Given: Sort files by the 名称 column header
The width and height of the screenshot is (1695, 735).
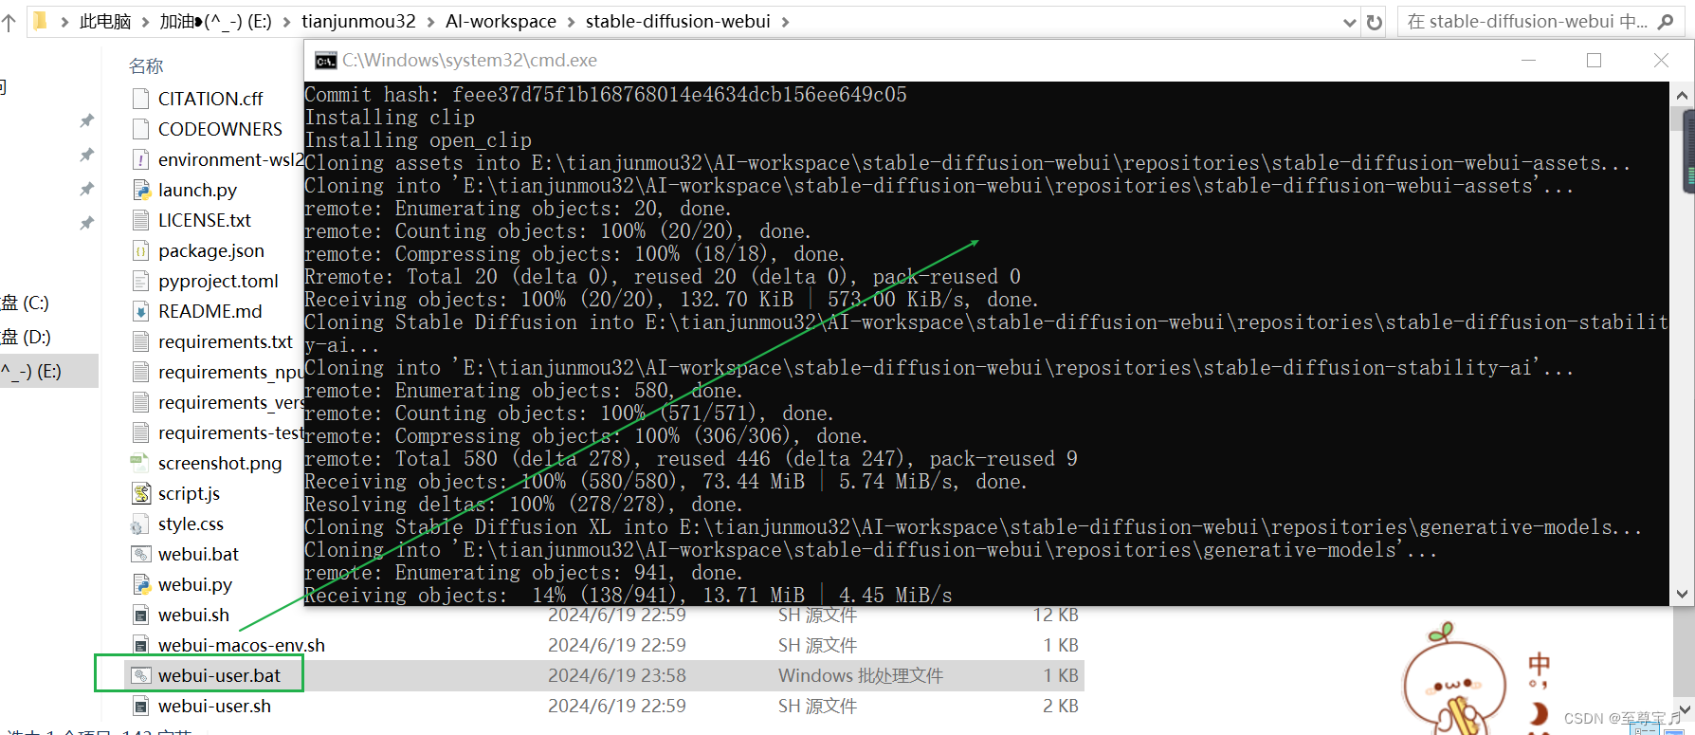Looking at the screenshot, I should click(x=146, y=65).
